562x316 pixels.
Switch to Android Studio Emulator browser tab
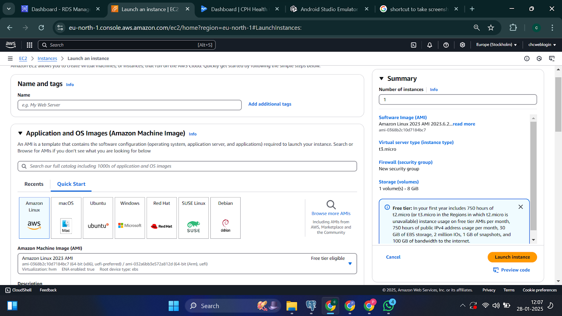coord(329,9)
